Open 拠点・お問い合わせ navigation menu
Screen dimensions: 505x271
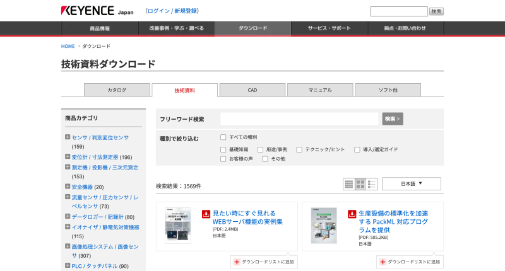point(405,28)
